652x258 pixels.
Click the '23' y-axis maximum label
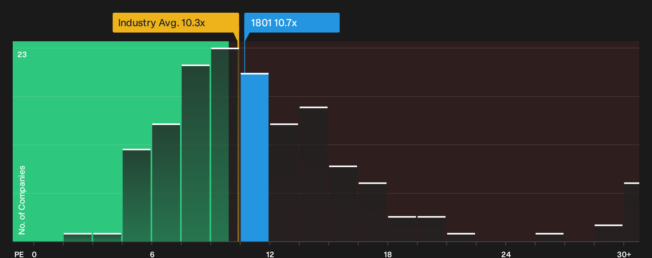tap(22, 54)
